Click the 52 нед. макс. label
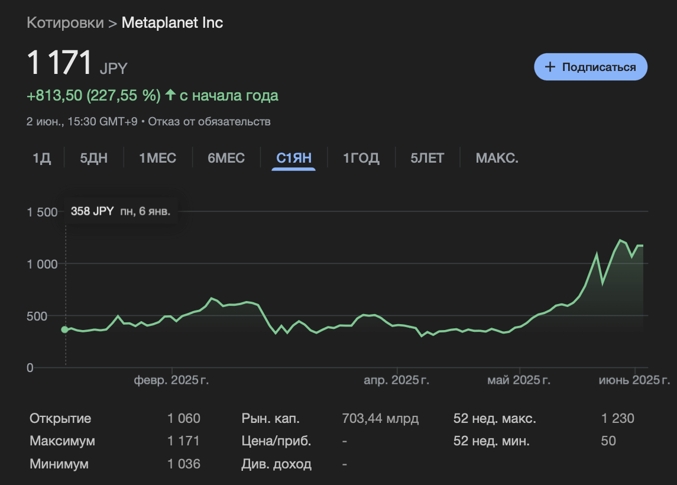The image size is (677, 485). pos(495,418)
